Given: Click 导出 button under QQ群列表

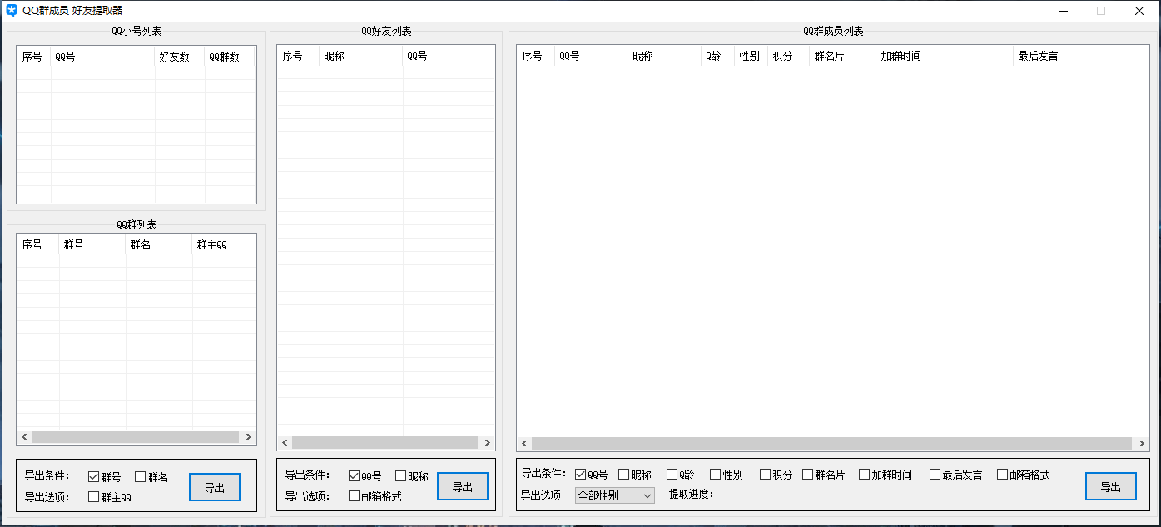Looking at the screenshot, I should (x=215, y=488).
